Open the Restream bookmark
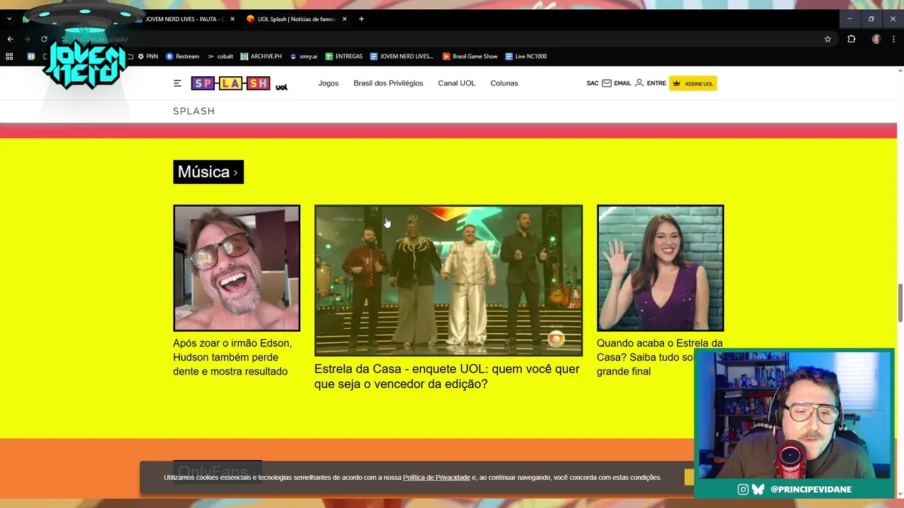Viewport: 904px width, 508px height. (x=183, y=56)
